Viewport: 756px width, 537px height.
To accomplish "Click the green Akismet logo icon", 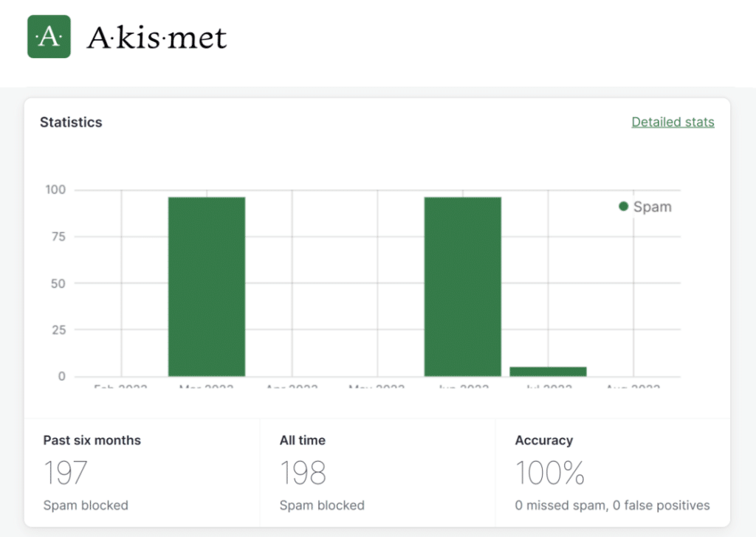I will (49, 36).
